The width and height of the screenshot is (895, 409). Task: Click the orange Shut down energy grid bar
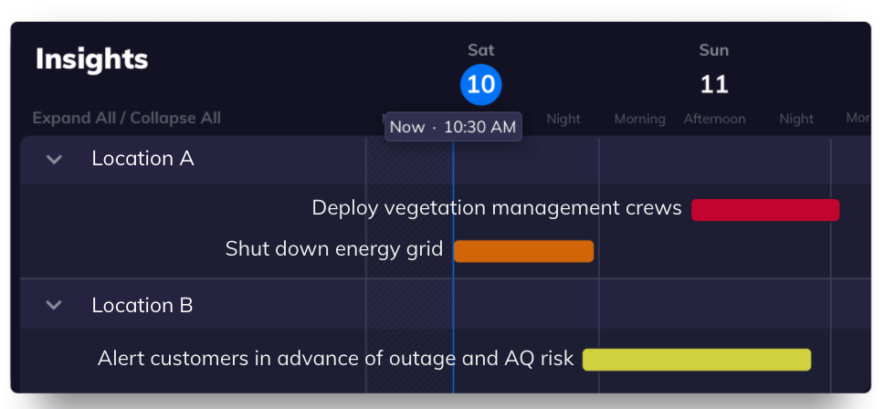[524, 251]
